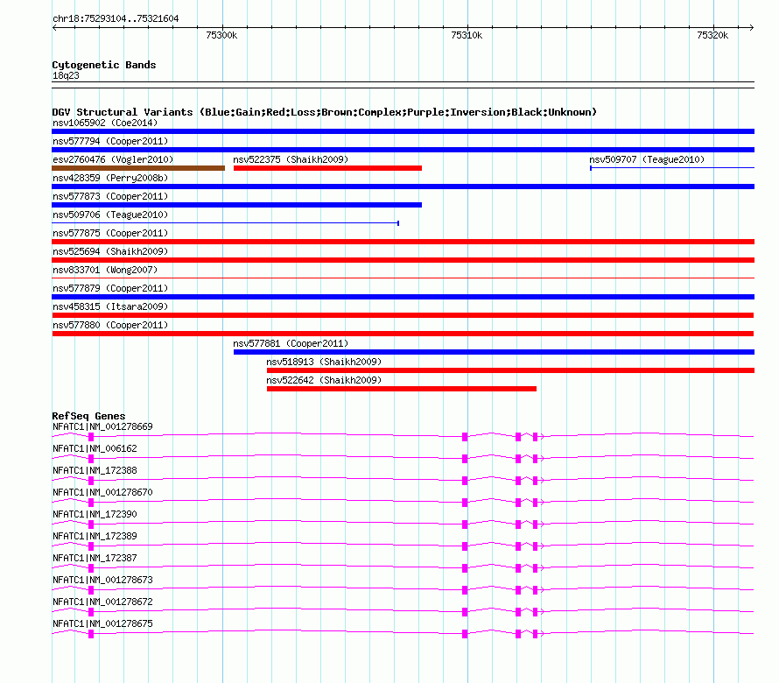
Task: Click first exon box of NM_001278669 transcript
Action: point(91,437)
